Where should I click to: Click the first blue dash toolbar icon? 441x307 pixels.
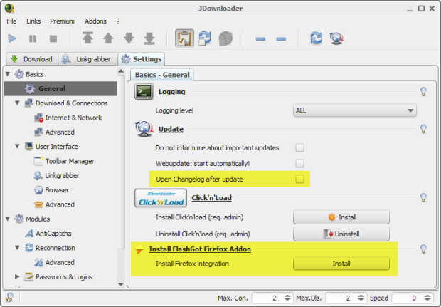[260, 39]
